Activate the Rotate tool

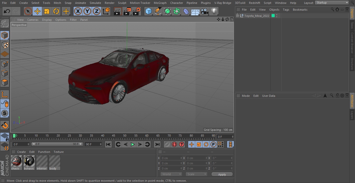(x=56, y=11)
